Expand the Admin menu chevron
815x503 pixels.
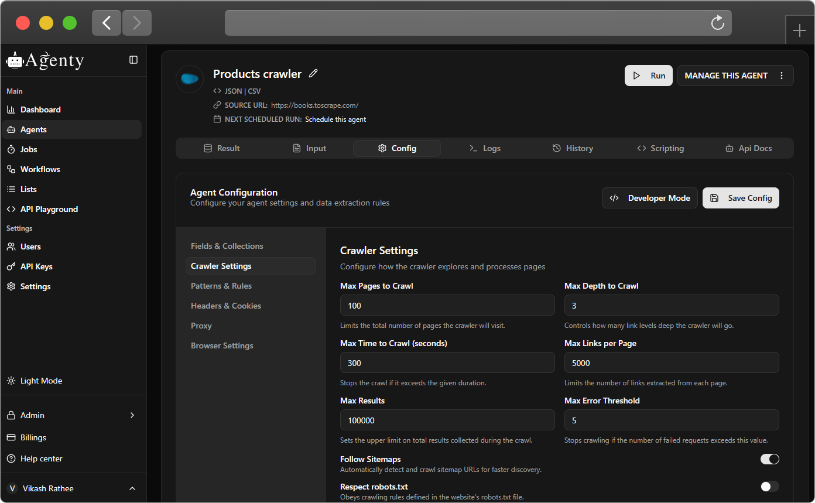tap(132, 415)
